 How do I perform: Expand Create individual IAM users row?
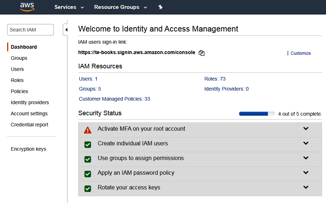pyautogui.click(x=306, y=143)
